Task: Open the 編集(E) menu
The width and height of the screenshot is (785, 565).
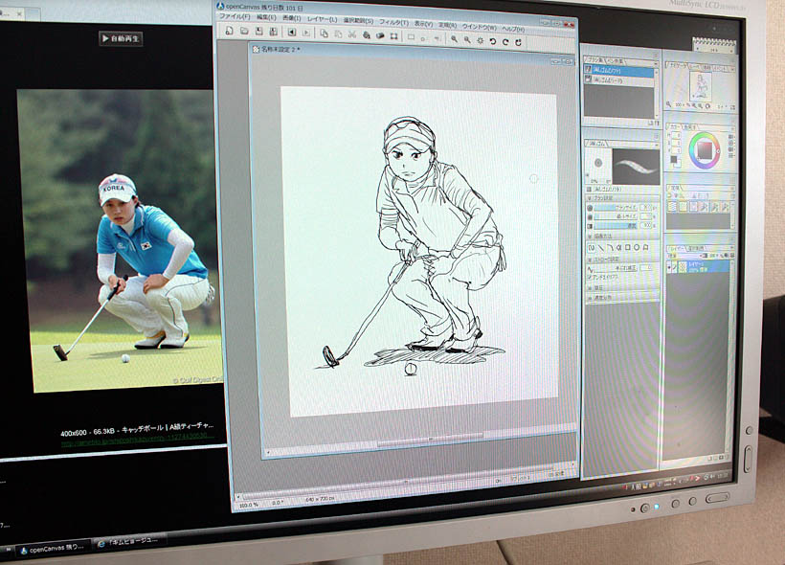Action: tap(265, 17)
